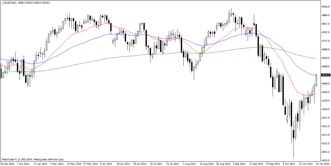Select the 31 Oct 2014 date label

[322, 164]
